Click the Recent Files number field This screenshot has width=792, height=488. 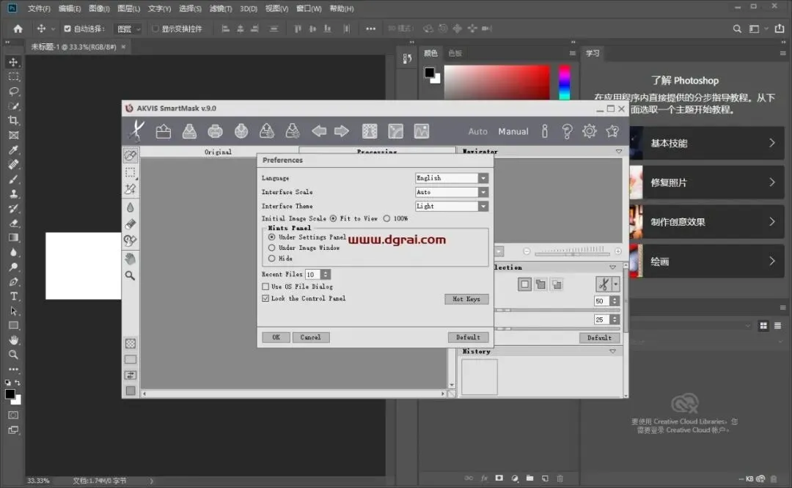click(313, 275)
